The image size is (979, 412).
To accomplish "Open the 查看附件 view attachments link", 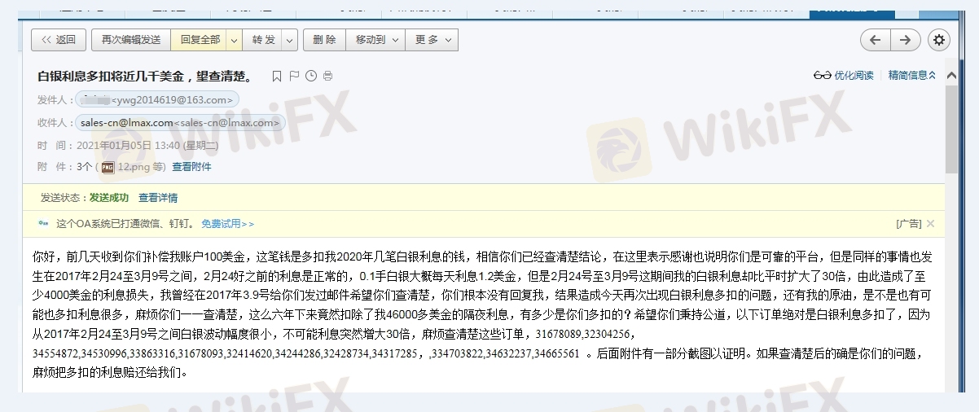I will pos(191,167).
